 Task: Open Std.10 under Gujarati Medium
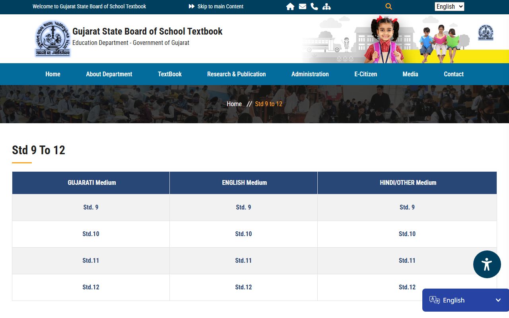pyautogui.click(x=91, y=234)
